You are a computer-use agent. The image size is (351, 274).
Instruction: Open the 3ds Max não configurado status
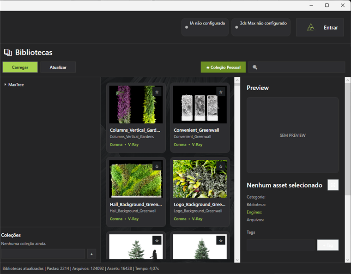tap(261, 27)
